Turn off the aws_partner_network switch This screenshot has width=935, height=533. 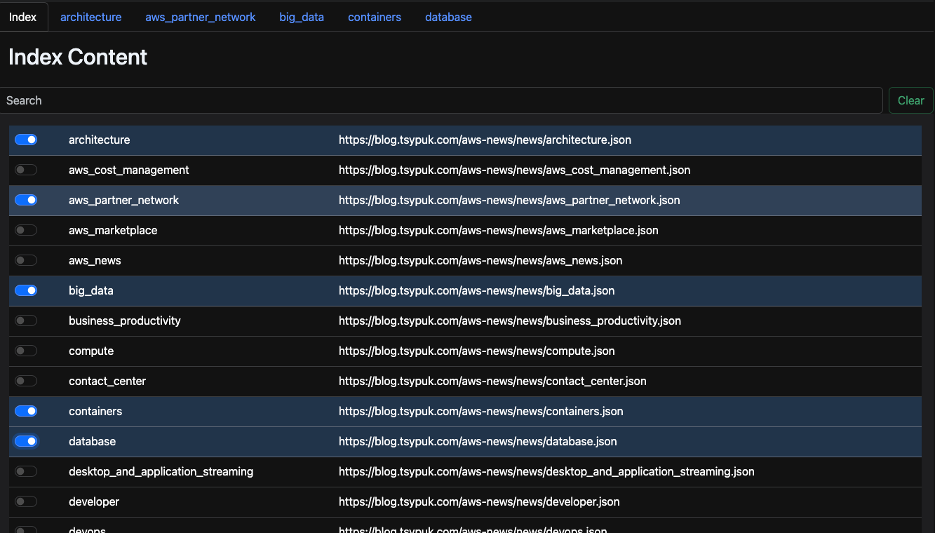(26, 200)
